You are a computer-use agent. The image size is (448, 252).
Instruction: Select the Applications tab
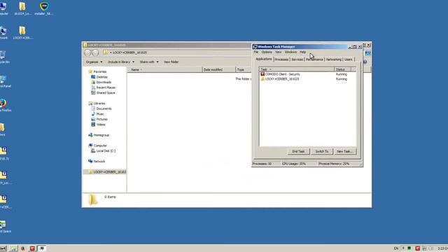[x=263, y=59]
